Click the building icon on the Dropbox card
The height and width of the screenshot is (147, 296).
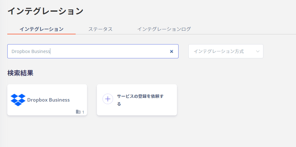pos(78,112)
